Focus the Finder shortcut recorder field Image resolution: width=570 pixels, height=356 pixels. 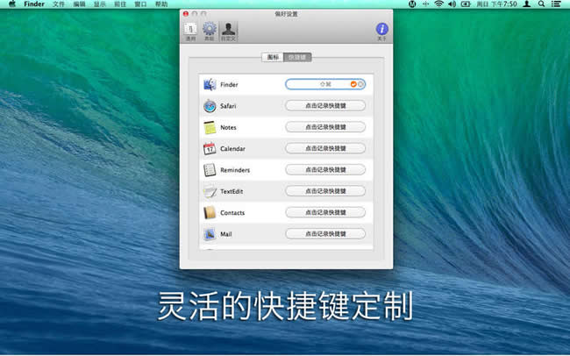pos(325,84)
